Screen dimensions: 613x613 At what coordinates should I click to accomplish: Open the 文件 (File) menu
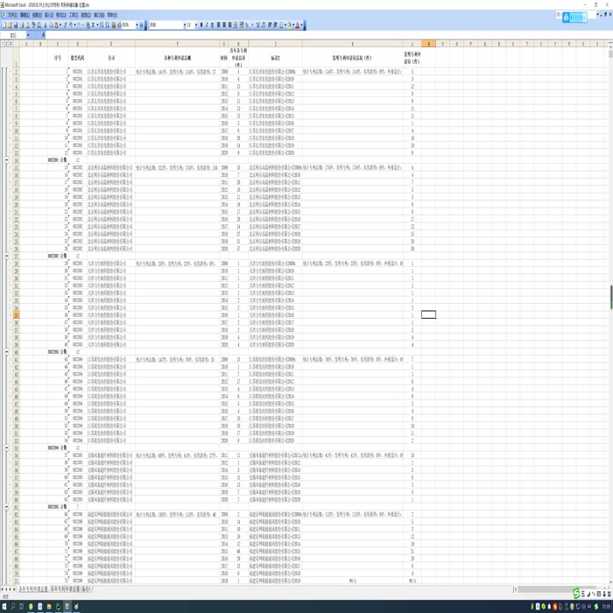pos(12,15)
